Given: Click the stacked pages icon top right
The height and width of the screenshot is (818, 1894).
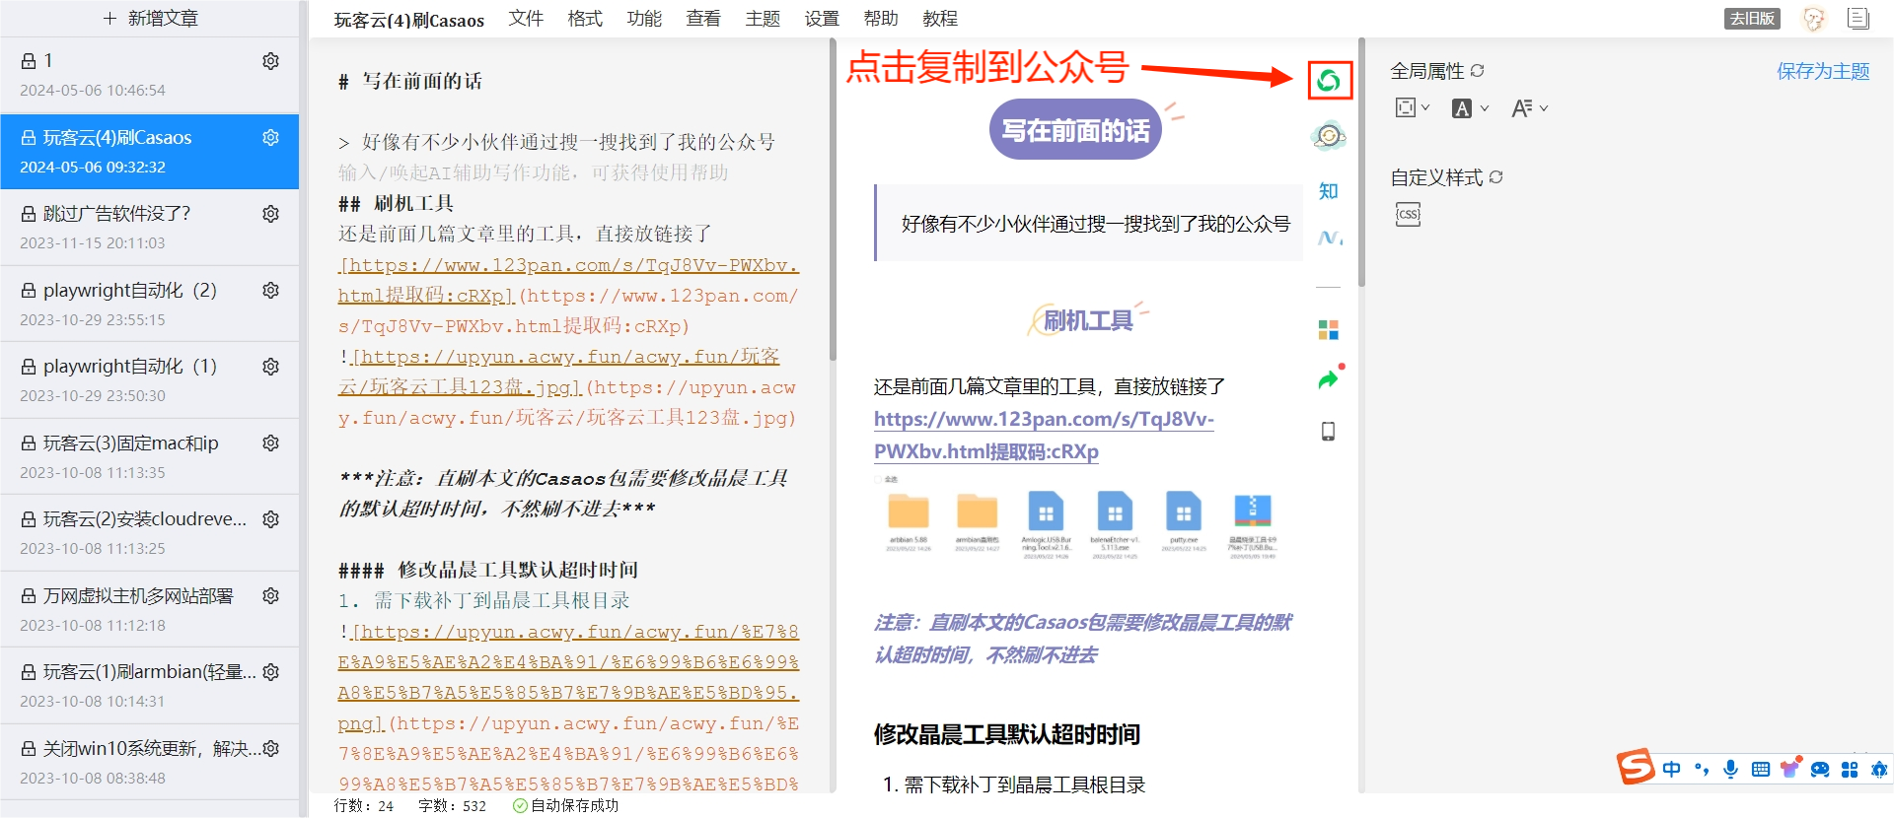Looking at the screenshot, I should tap(1858, 18).
